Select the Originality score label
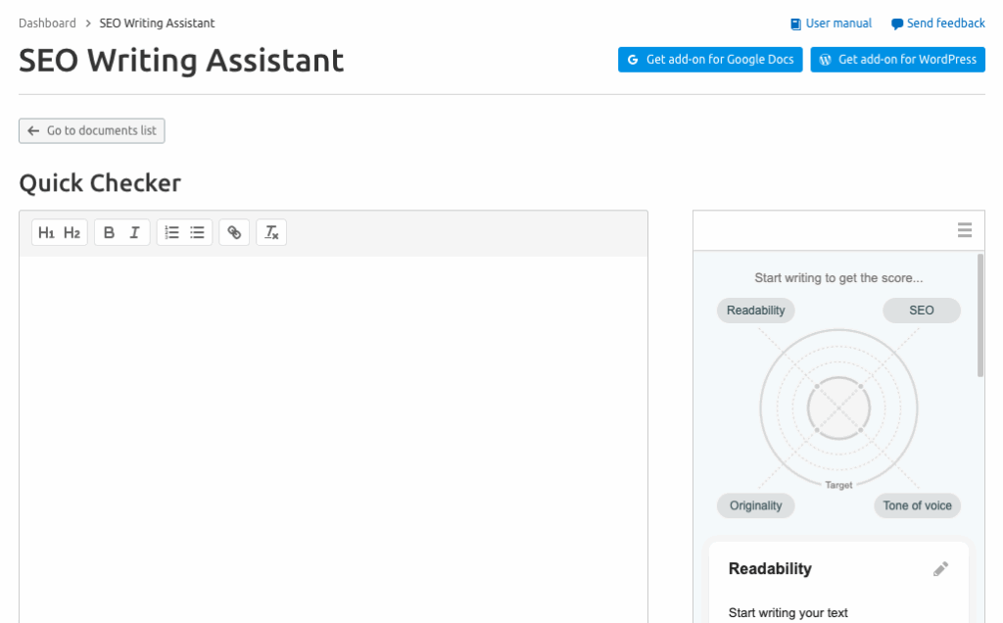Image resolution: width=1003 pixels, height=623 pixels. (755, 505)
